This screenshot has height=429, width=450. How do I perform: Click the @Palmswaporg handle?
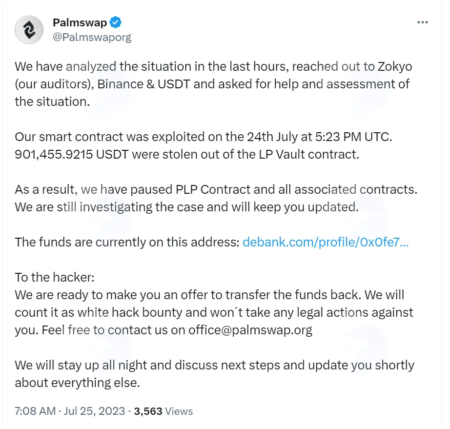[92, 37]
